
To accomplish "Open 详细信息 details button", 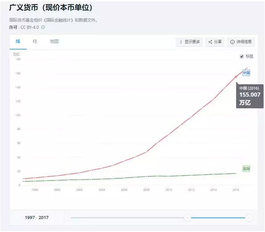I will click(240, 42).
